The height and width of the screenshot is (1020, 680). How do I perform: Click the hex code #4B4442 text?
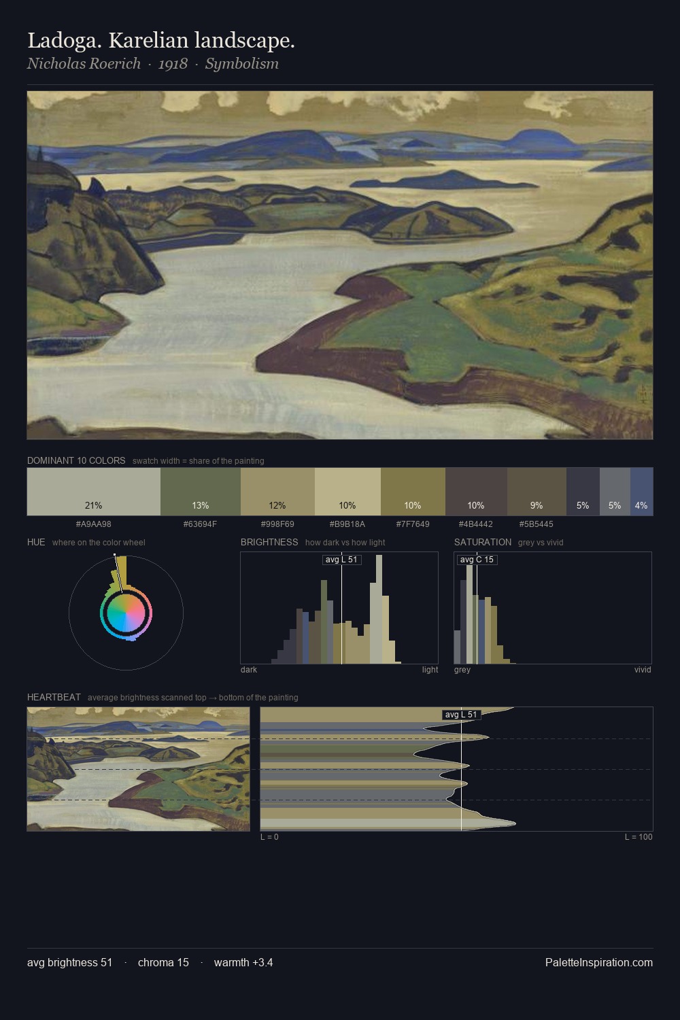[x=476, y=524]
